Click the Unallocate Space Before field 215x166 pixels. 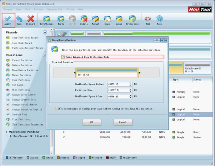(x=118, y=84)
